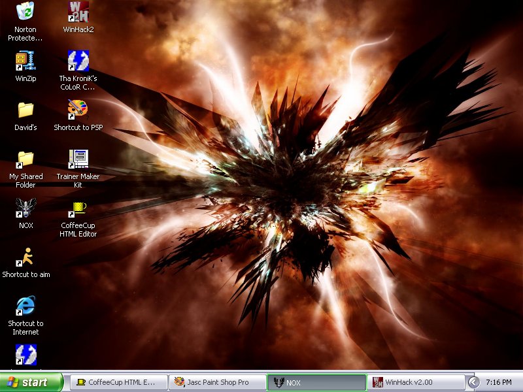Switch to CoffeeCup HTML Editor taskbar button
The height and width of the screenshot is (392, 523).
pyautogui.click(x=118, y=382)
